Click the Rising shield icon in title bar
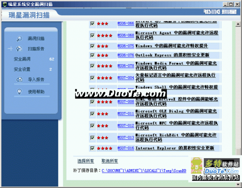 pos(4,4)
